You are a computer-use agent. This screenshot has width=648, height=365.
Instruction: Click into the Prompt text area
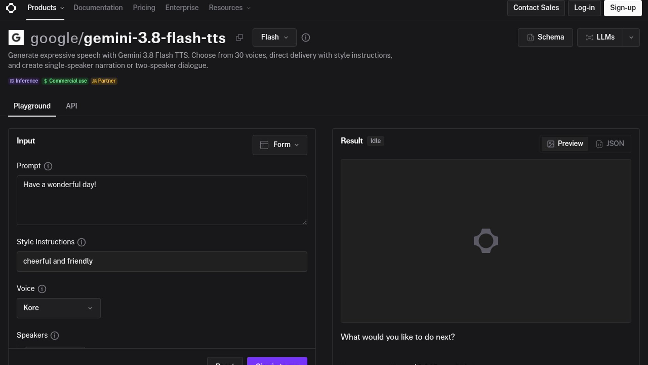(x=162, y=200)
